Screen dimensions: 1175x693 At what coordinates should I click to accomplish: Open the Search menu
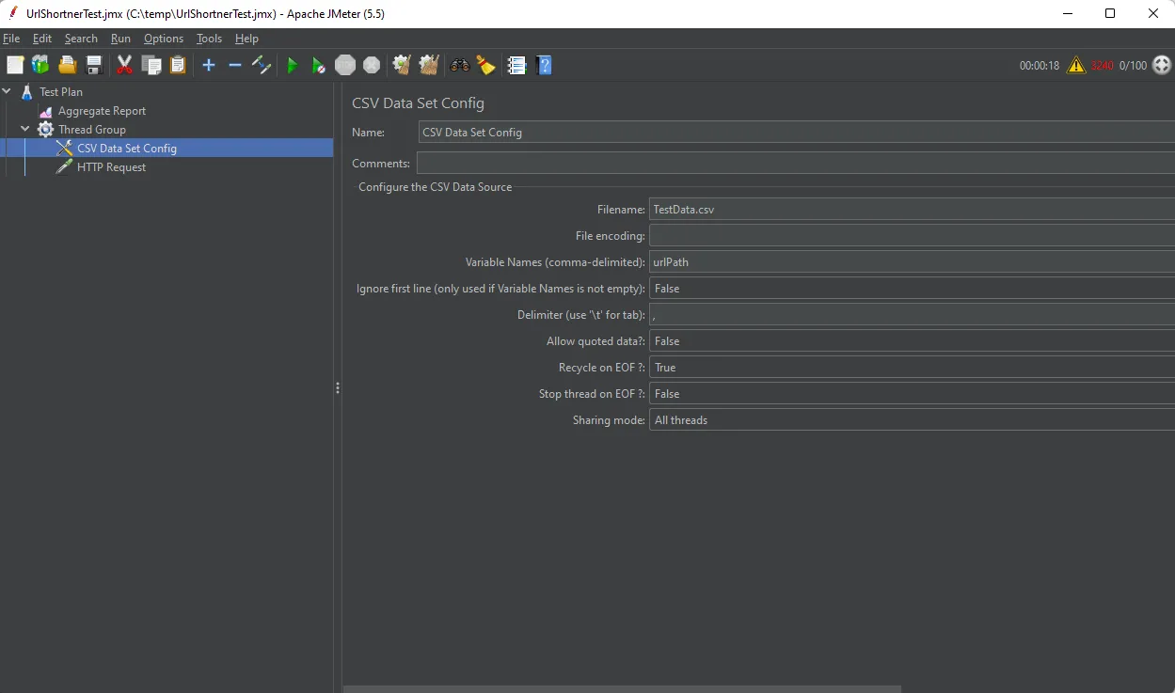point(81,39)
